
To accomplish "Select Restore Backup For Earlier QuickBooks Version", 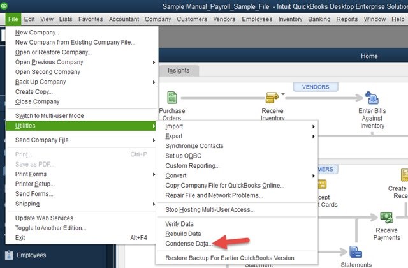I will (x=229, y=258).
